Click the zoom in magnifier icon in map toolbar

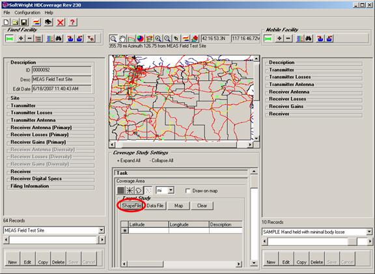click(x=158, y=38)
